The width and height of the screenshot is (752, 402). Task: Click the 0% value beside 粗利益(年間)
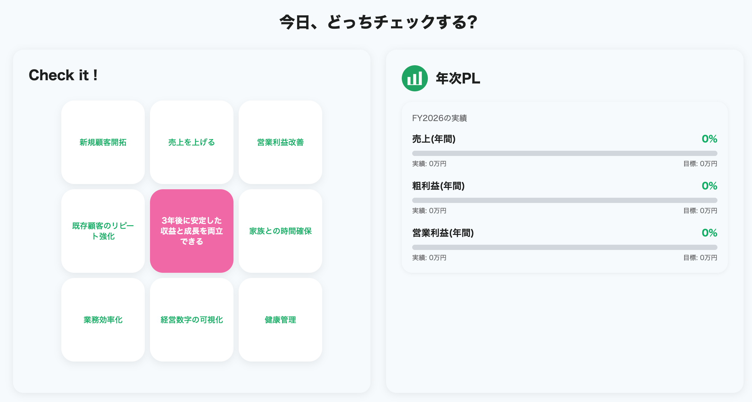pos(709,186)
